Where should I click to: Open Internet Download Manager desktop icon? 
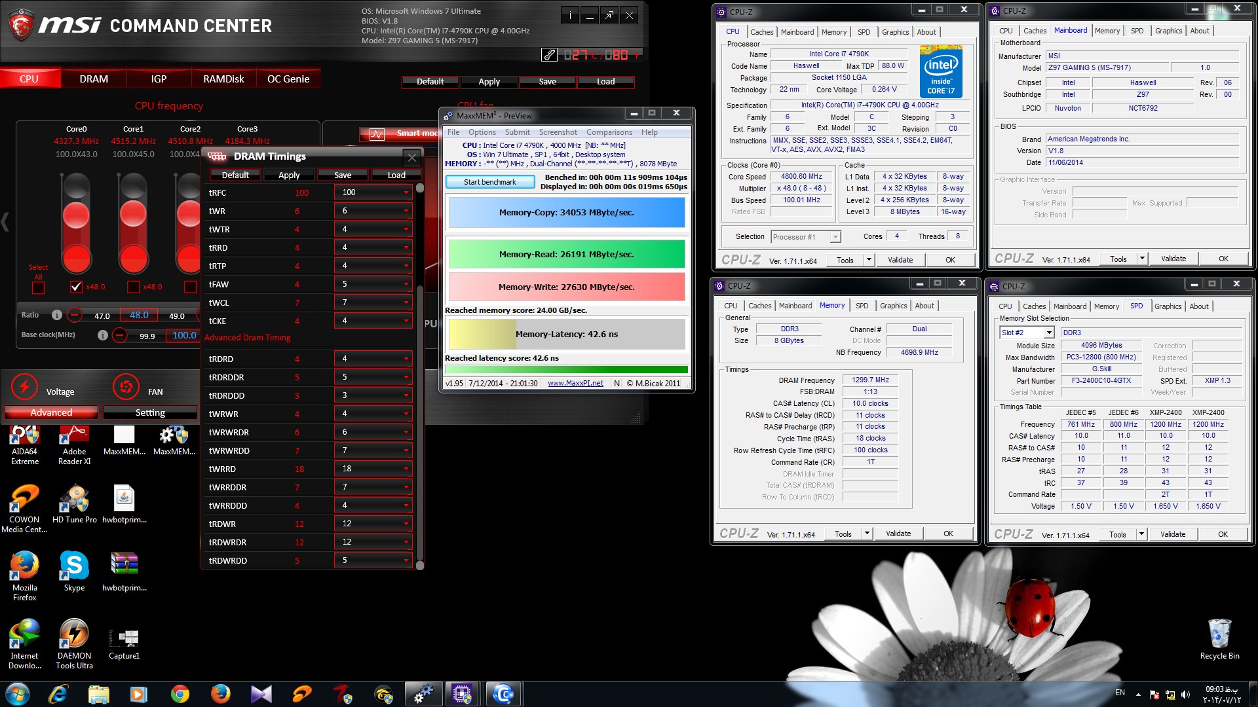24,644
